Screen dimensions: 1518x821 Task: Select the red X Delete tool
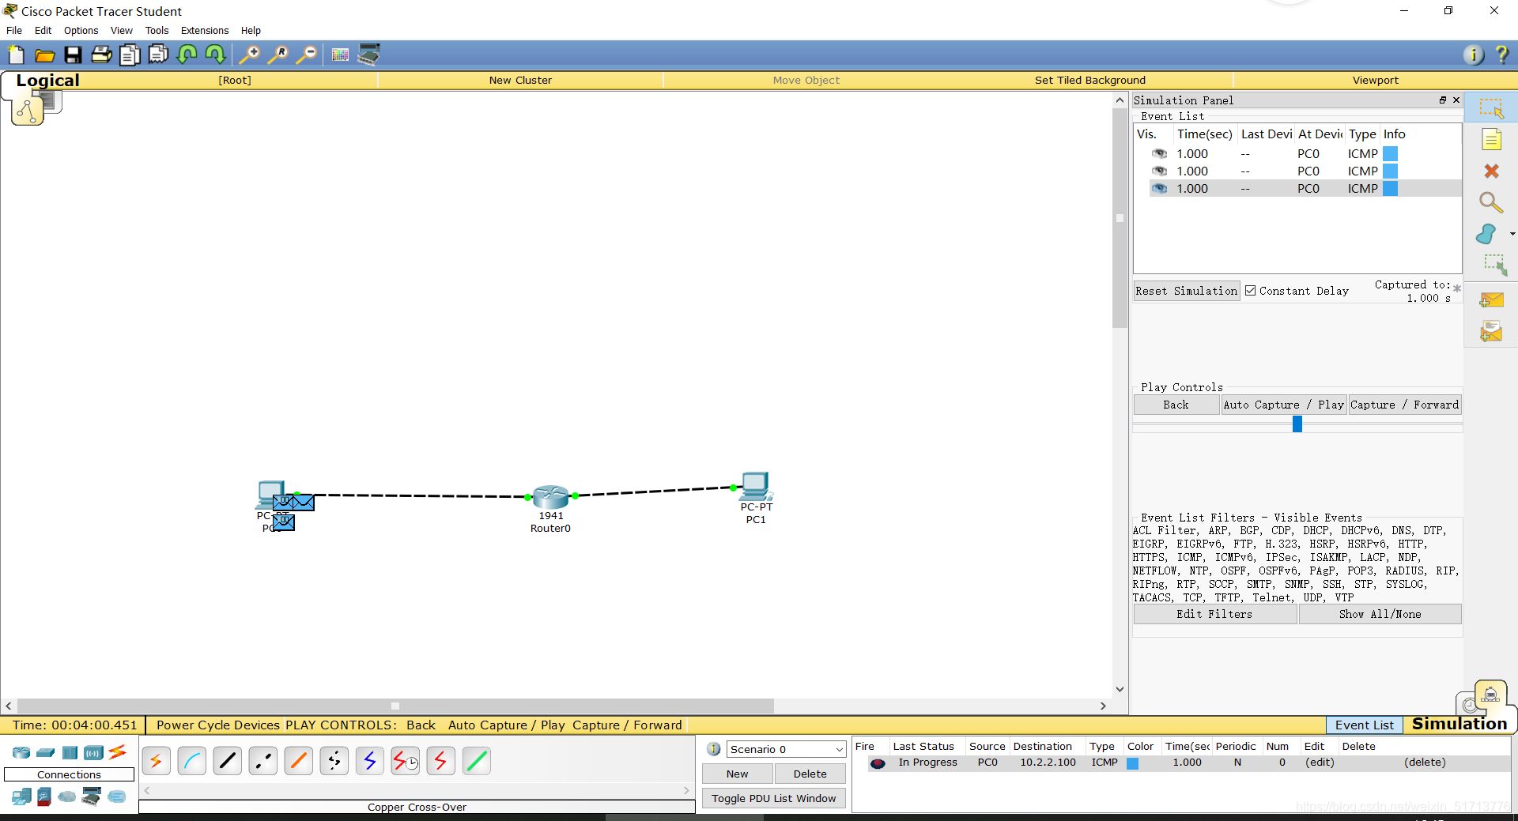coord(1491,171)
